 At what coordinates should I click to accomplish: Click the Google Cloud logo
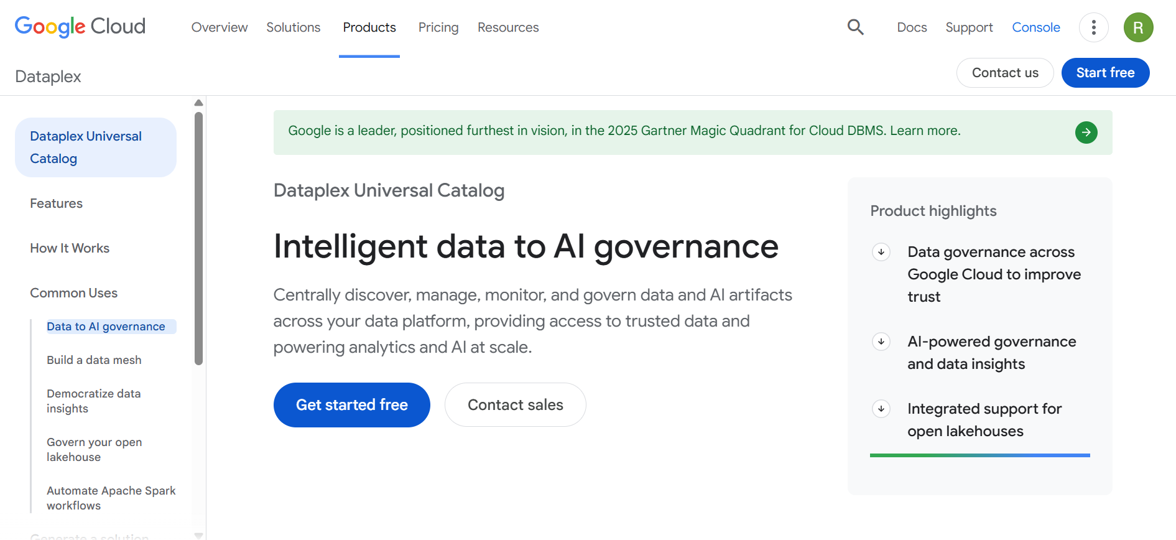pyautogui.click(x=80, y=27)
